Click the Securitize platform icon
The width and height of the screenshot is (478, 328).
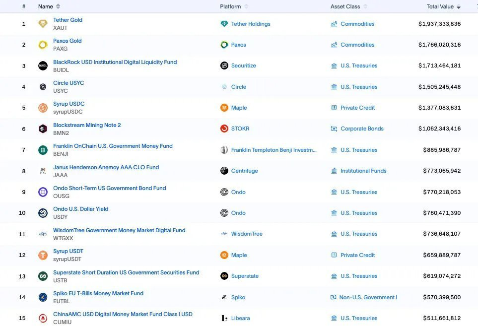(224, 66)
